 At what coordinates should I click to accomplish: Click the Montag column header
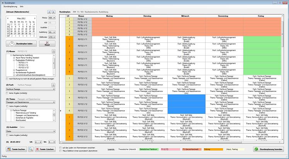(110, 16)
